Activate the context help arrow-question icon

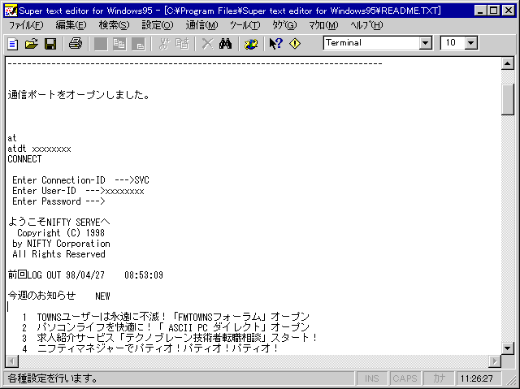(276, 44)
